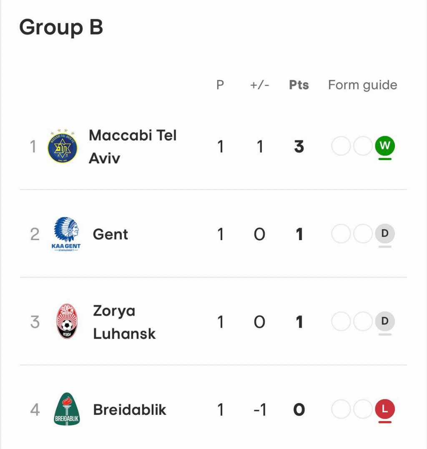The width and height of the screenshot is (427, 449).
Task: Click Maccabi Tel Aviv's green W form badge
Action: (384, 146)
